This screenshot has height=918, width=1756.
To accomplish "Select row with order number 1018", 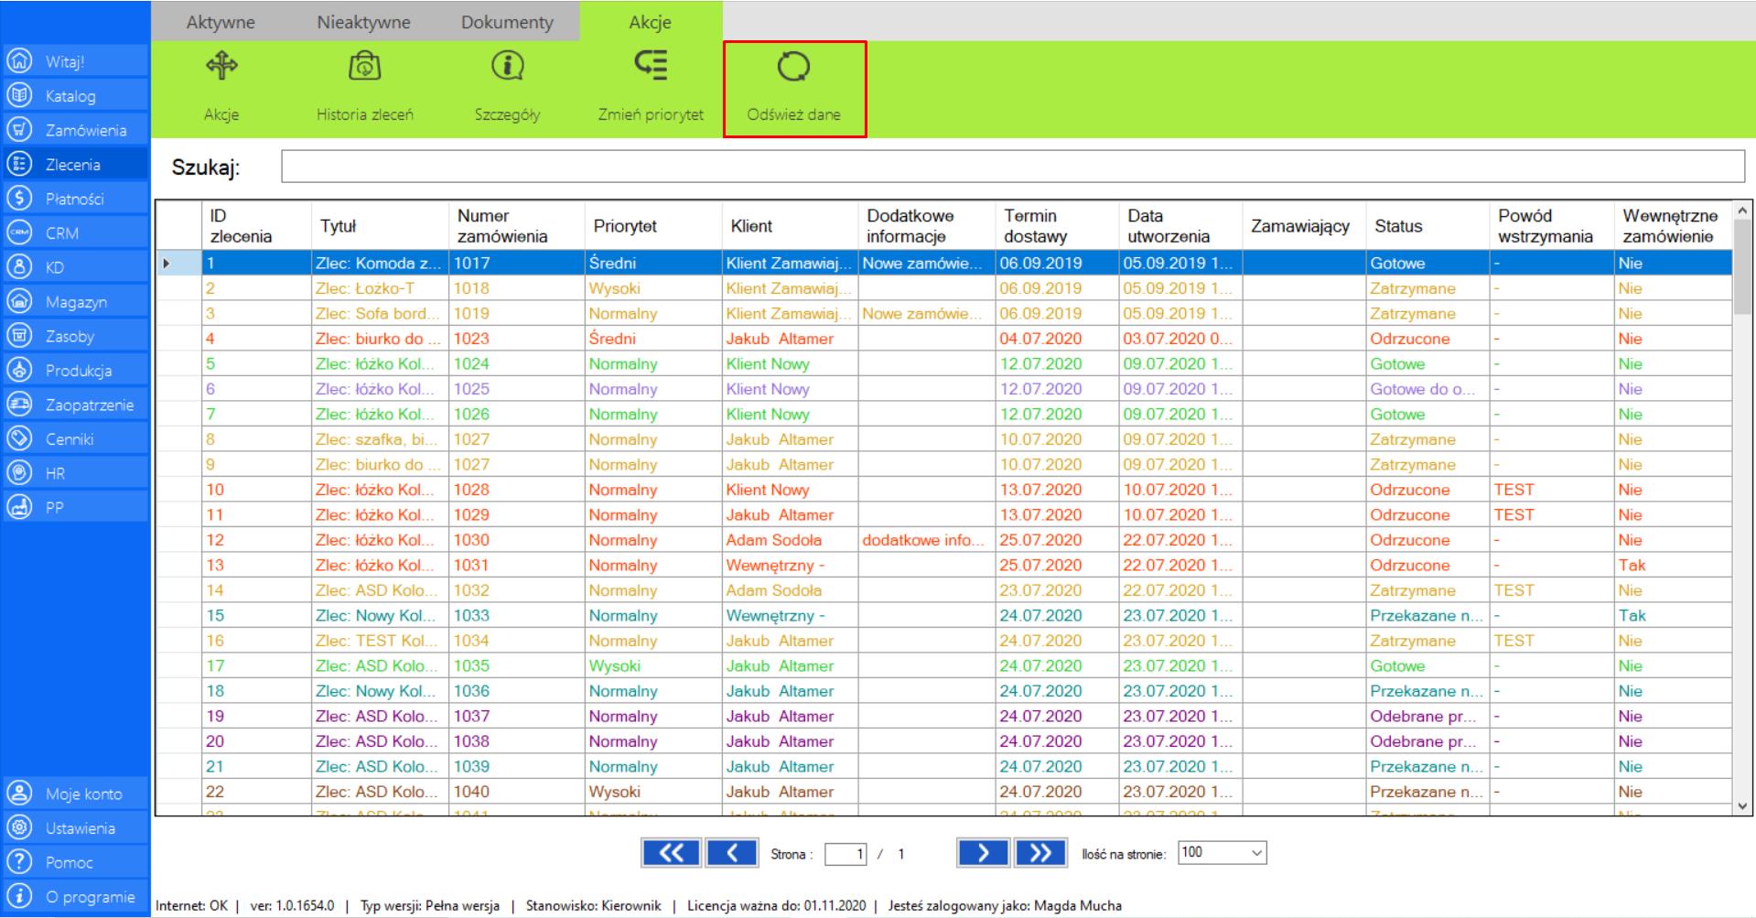I will pos(943,288).
